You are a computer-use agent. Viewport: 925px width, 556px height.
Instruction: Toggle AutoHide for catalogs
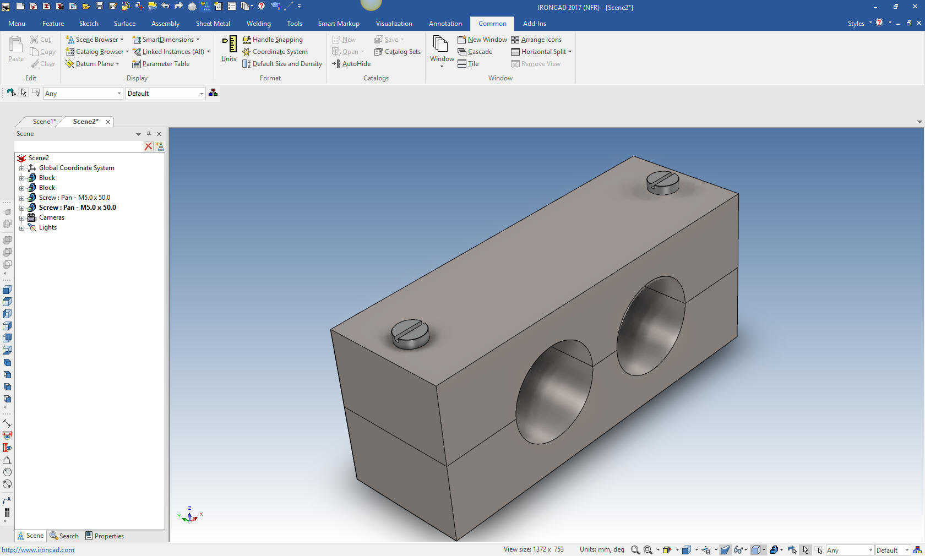click(x=351, y=64)
